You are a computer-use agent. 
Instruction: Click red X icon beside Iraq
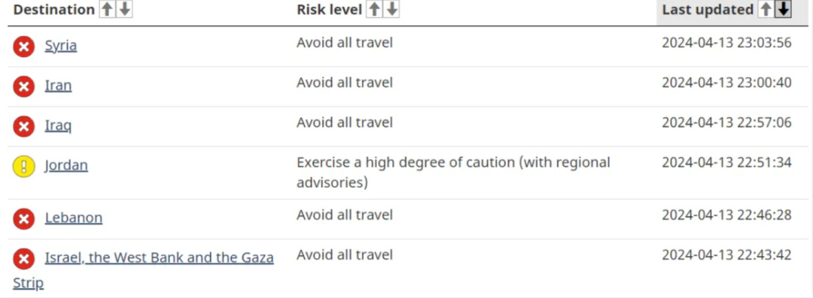pos(24,126)
